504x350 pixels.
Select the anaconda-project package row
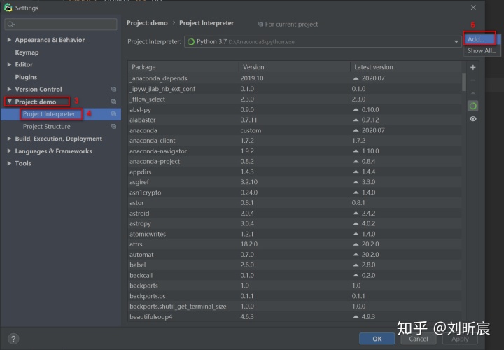click(295, 161)
